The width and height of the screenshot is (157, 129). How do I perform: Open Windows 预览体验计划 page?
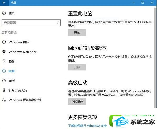[x=25, y=100]
